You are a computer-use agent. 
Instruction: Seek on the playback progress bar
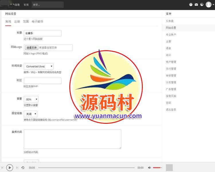(x=86, y=168)
